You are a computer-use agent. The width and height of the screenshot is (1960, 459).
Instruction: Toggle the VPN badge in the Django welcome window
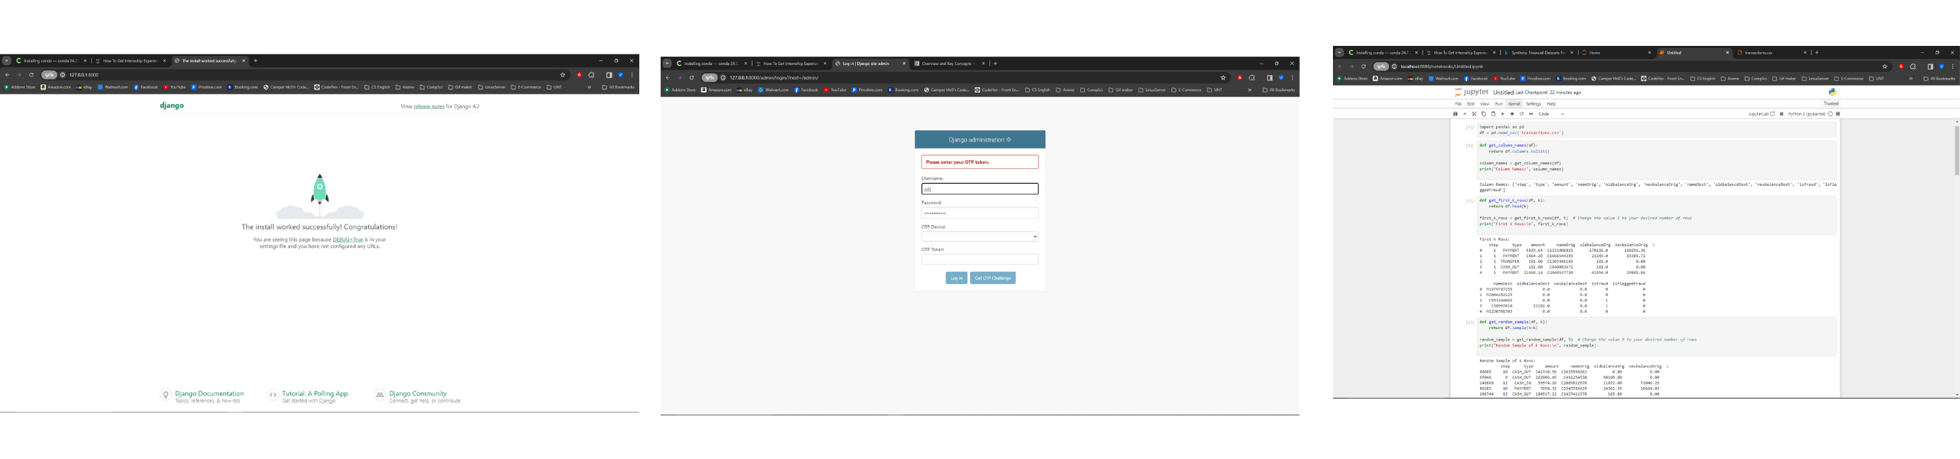coord(49,74)
